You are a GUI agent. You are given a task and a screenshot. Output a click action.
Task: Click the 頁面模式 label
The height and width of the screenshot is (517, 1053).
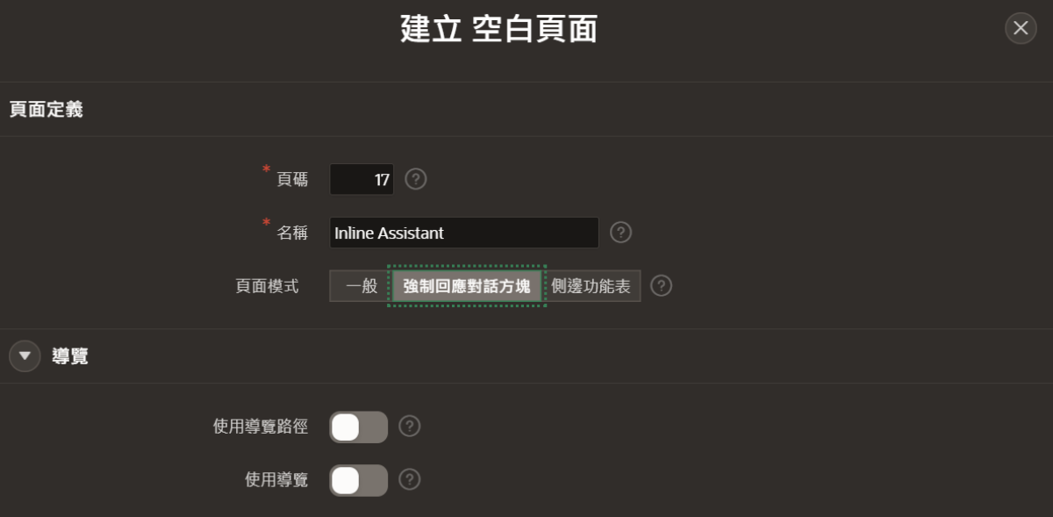click(x=267, y=286)
